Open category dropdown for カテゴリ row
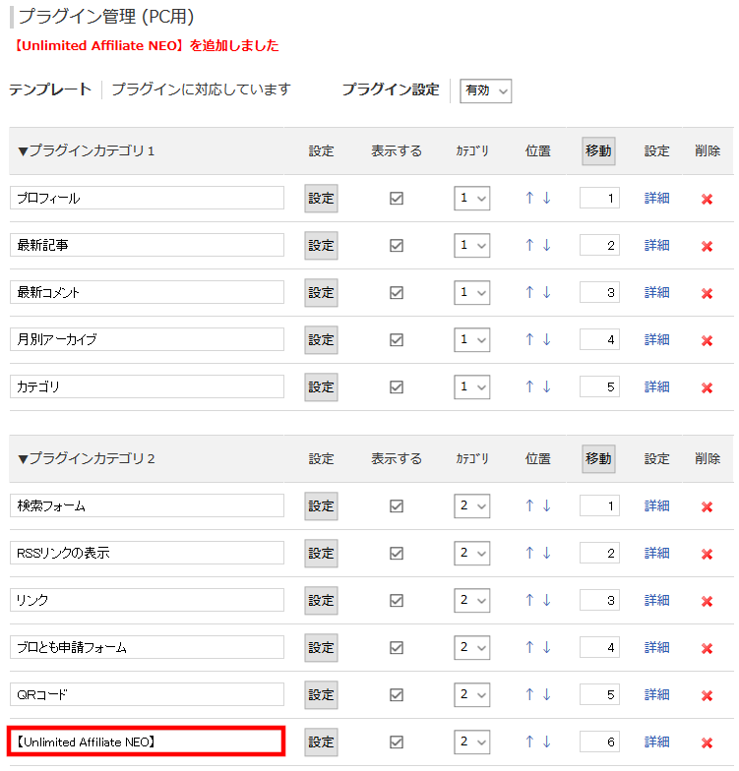Image resolution: width=739 pixels, height=771 pixels. click(472, 387)
